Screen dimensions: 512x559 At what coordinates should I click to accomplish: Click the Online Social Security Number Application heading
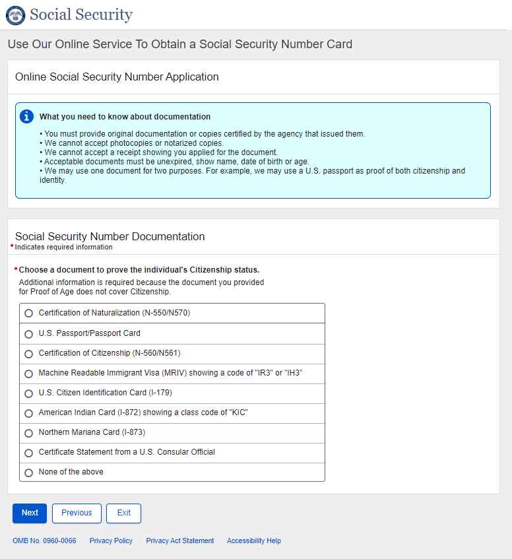pos(117,77)
